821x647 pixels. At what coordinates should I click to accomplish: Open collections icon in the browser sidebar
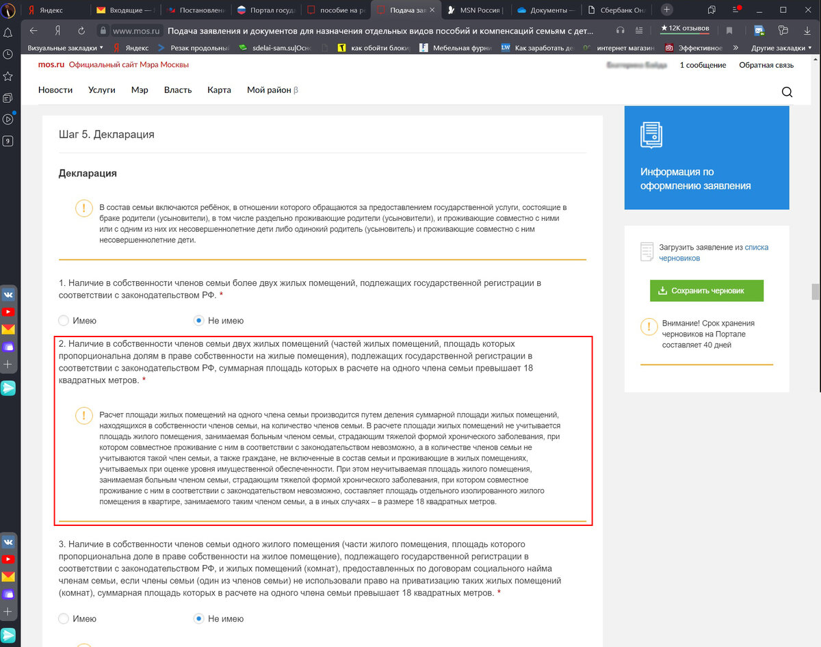point(8,98)
